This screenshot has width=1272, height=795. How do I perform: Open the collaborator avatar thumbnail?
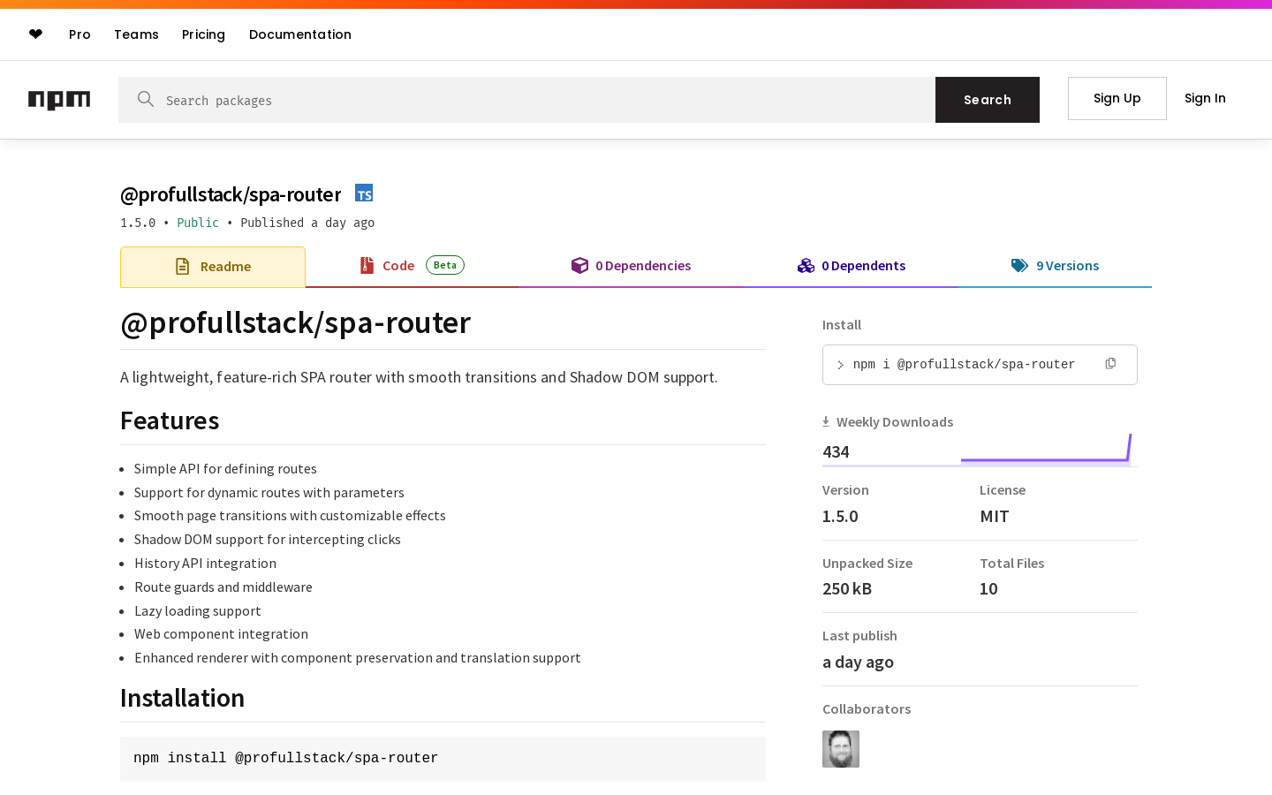[841, 749]
